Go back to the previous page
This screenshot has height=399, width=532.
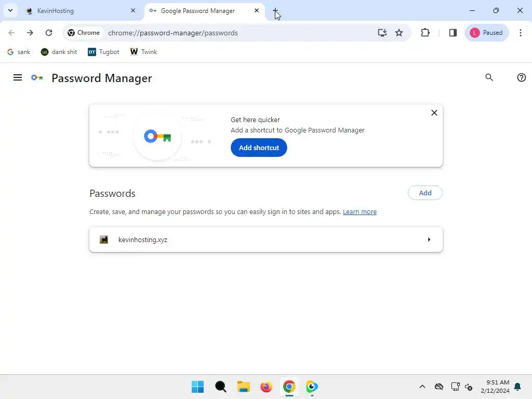coord(11,33)
